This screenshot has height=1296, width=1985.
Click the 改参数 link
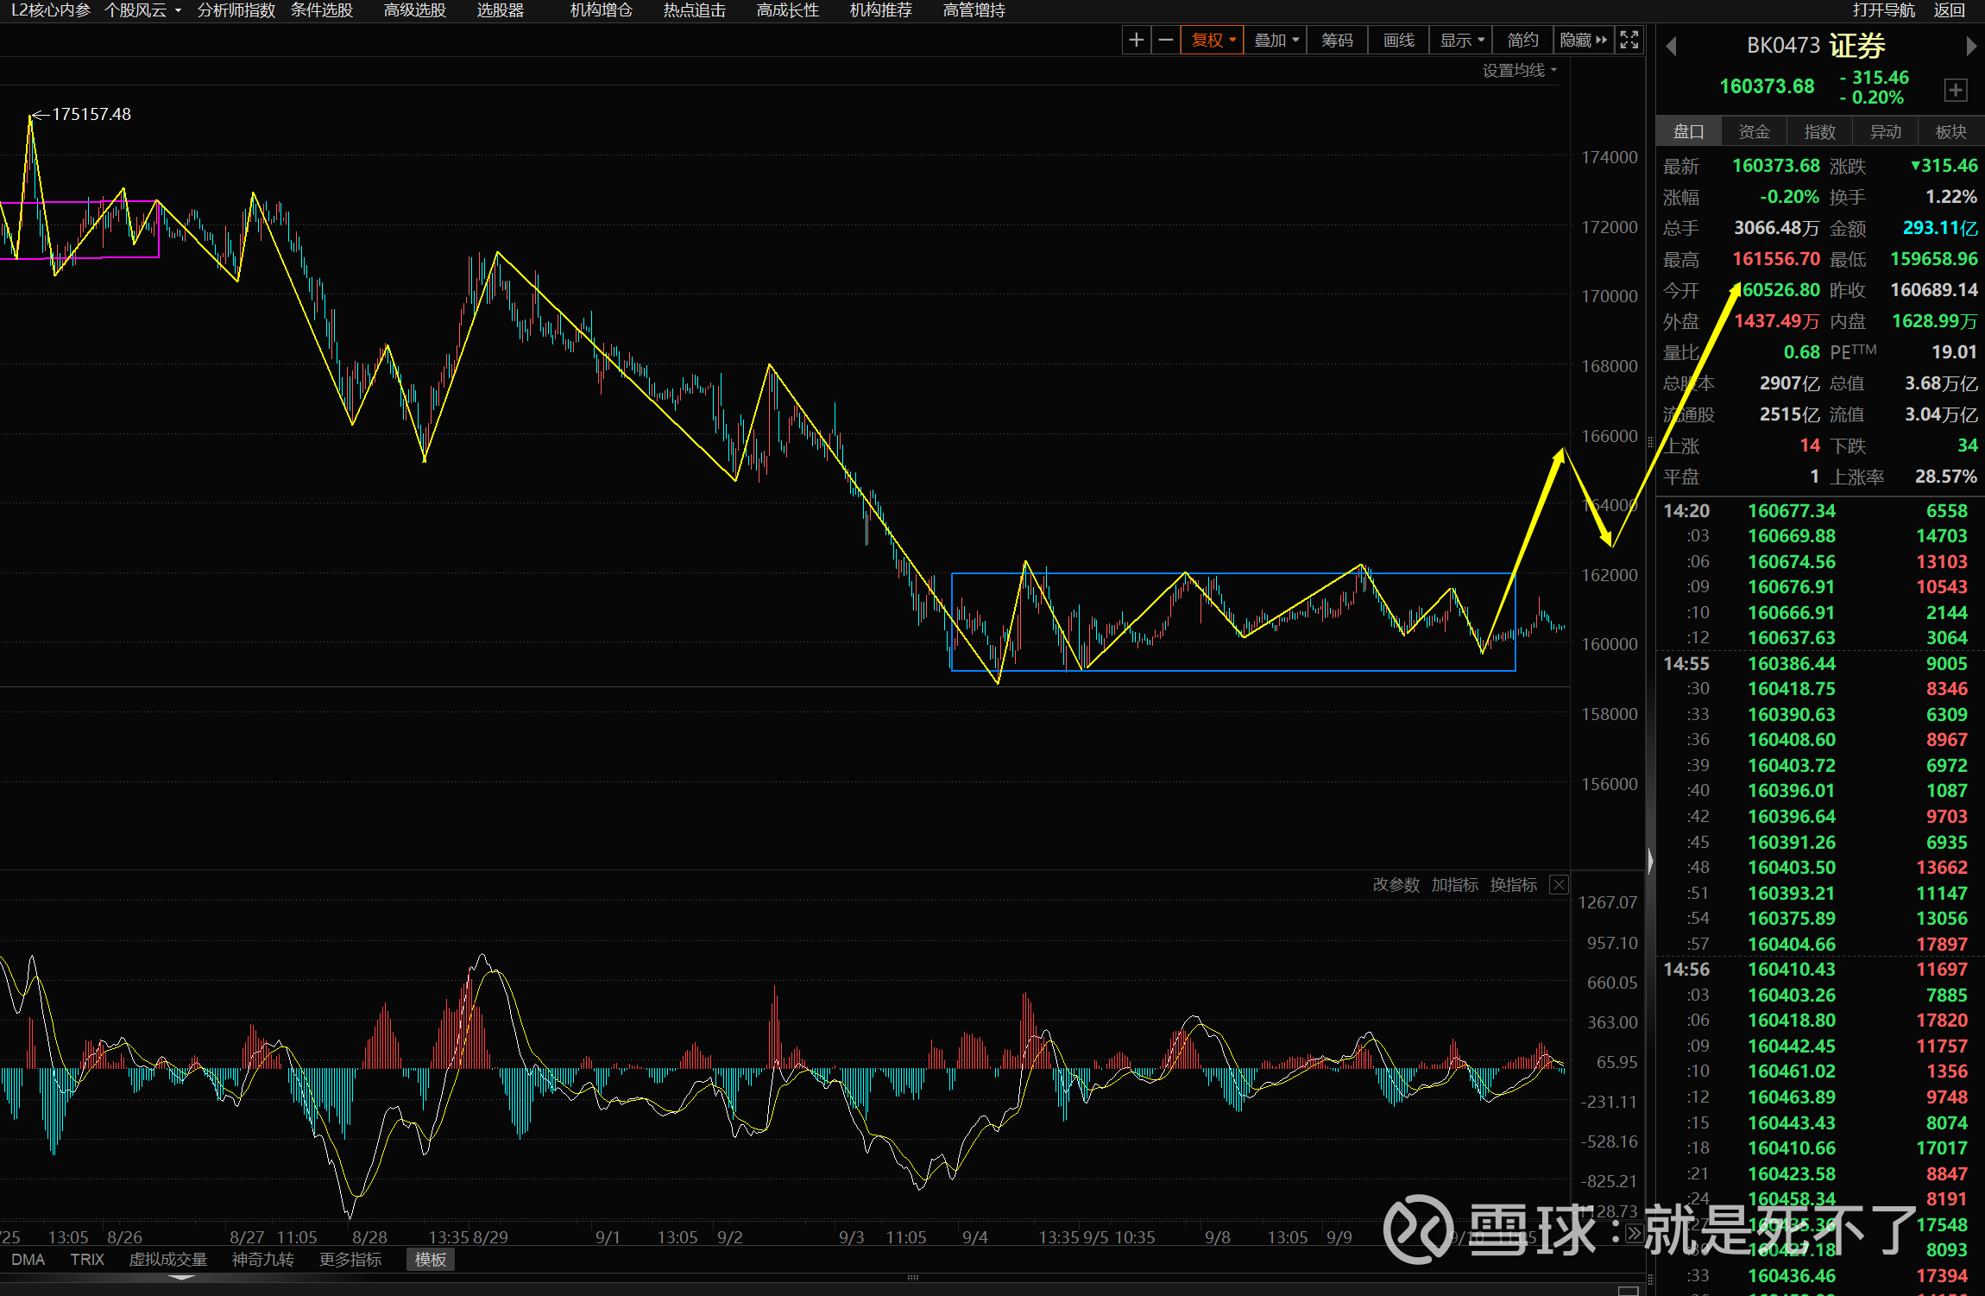click(x=1396, y=885)
